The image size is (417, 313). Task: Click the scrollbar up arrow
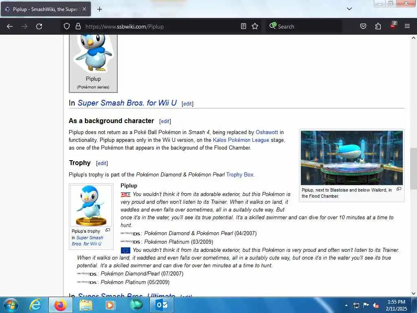point(414,38)
